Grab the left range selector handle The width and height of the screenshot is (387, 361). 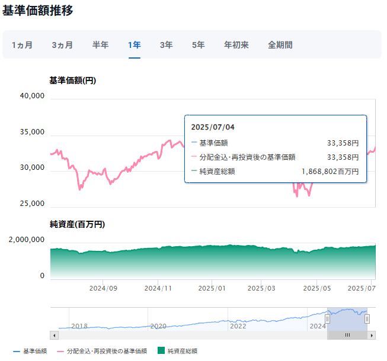tap(327, 319)
